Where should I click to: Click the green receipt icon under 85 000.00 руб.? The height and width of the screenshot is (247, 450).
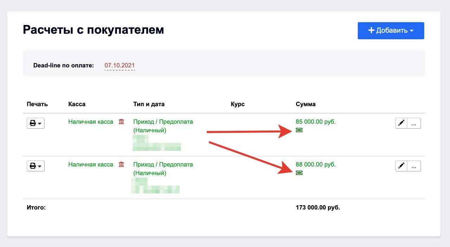(299, 130)
